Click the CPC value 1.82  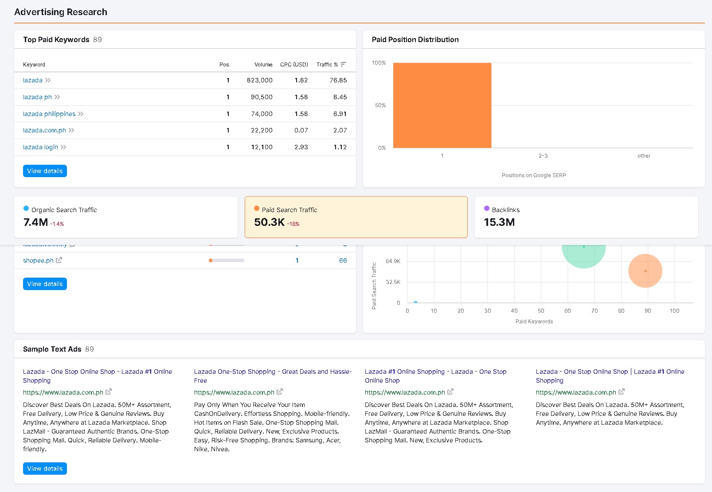[301, 80]
